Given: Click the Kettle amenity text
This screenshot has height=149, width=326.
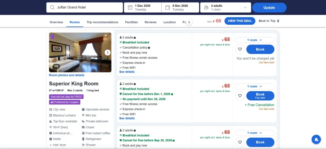Looking at the screenshot, I should pos(57,139).
